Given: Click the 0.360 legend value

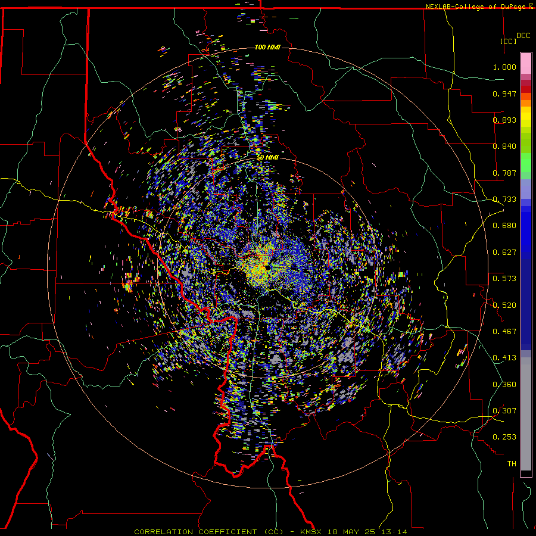Looking at the screenshot, I should [x=504, y=385].
